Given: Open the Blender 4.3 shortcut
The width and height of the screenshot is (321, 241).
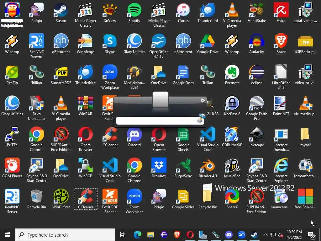Looking at the screenshot, I should [208, 168].
